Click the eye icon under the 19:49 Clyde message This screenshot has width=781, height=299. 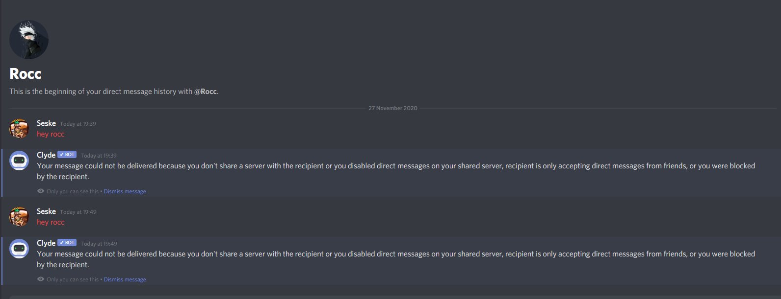click(x=41, y=279)
